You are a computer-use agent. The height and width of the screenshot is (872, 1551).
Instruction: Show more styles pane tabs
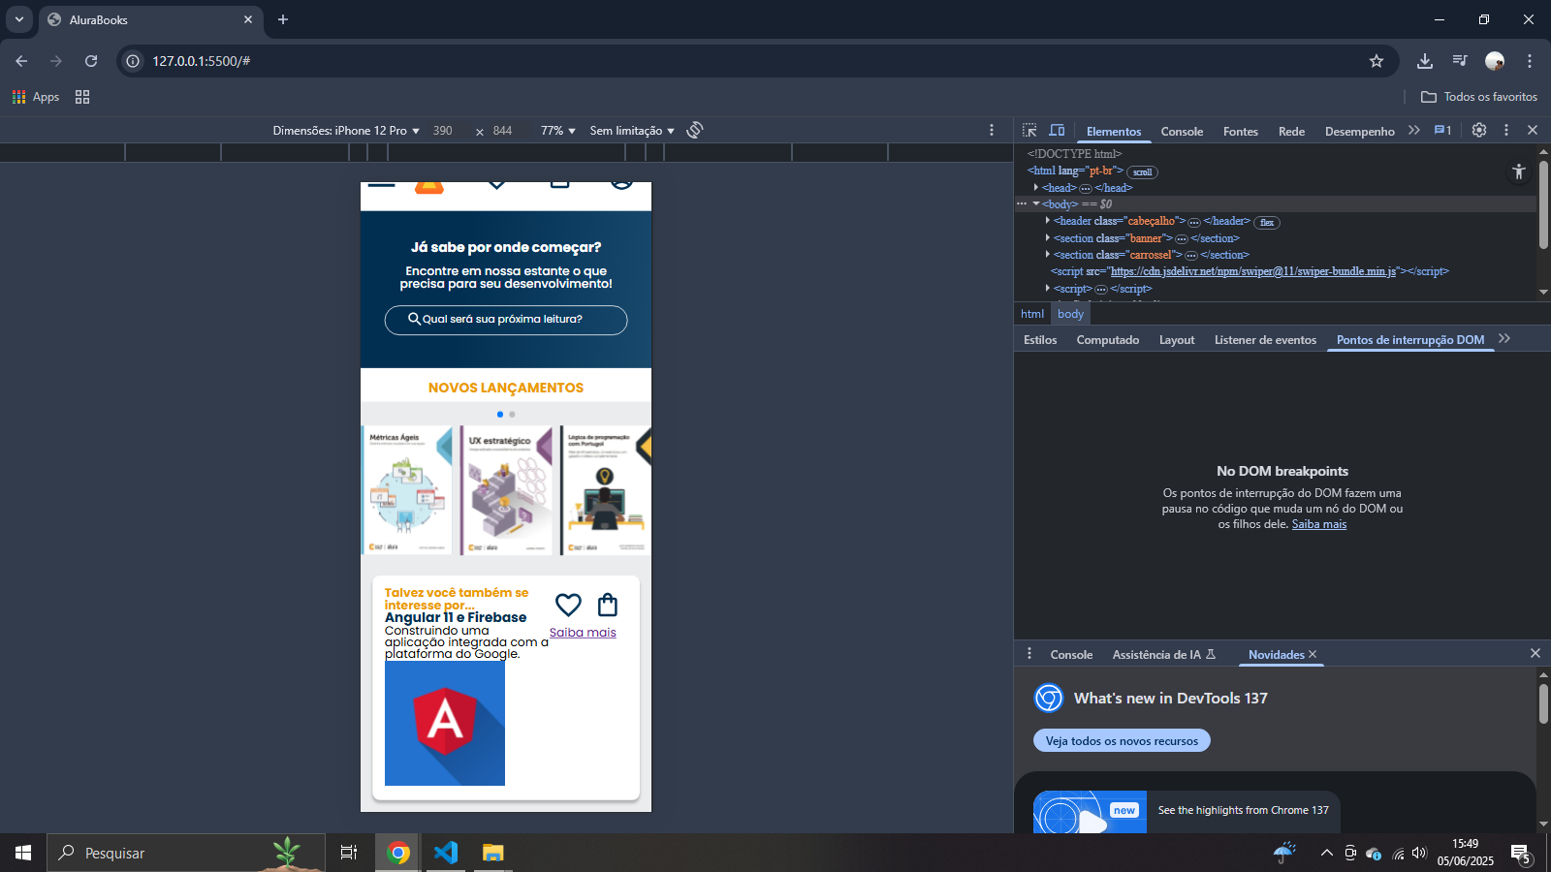point(1504,338)
